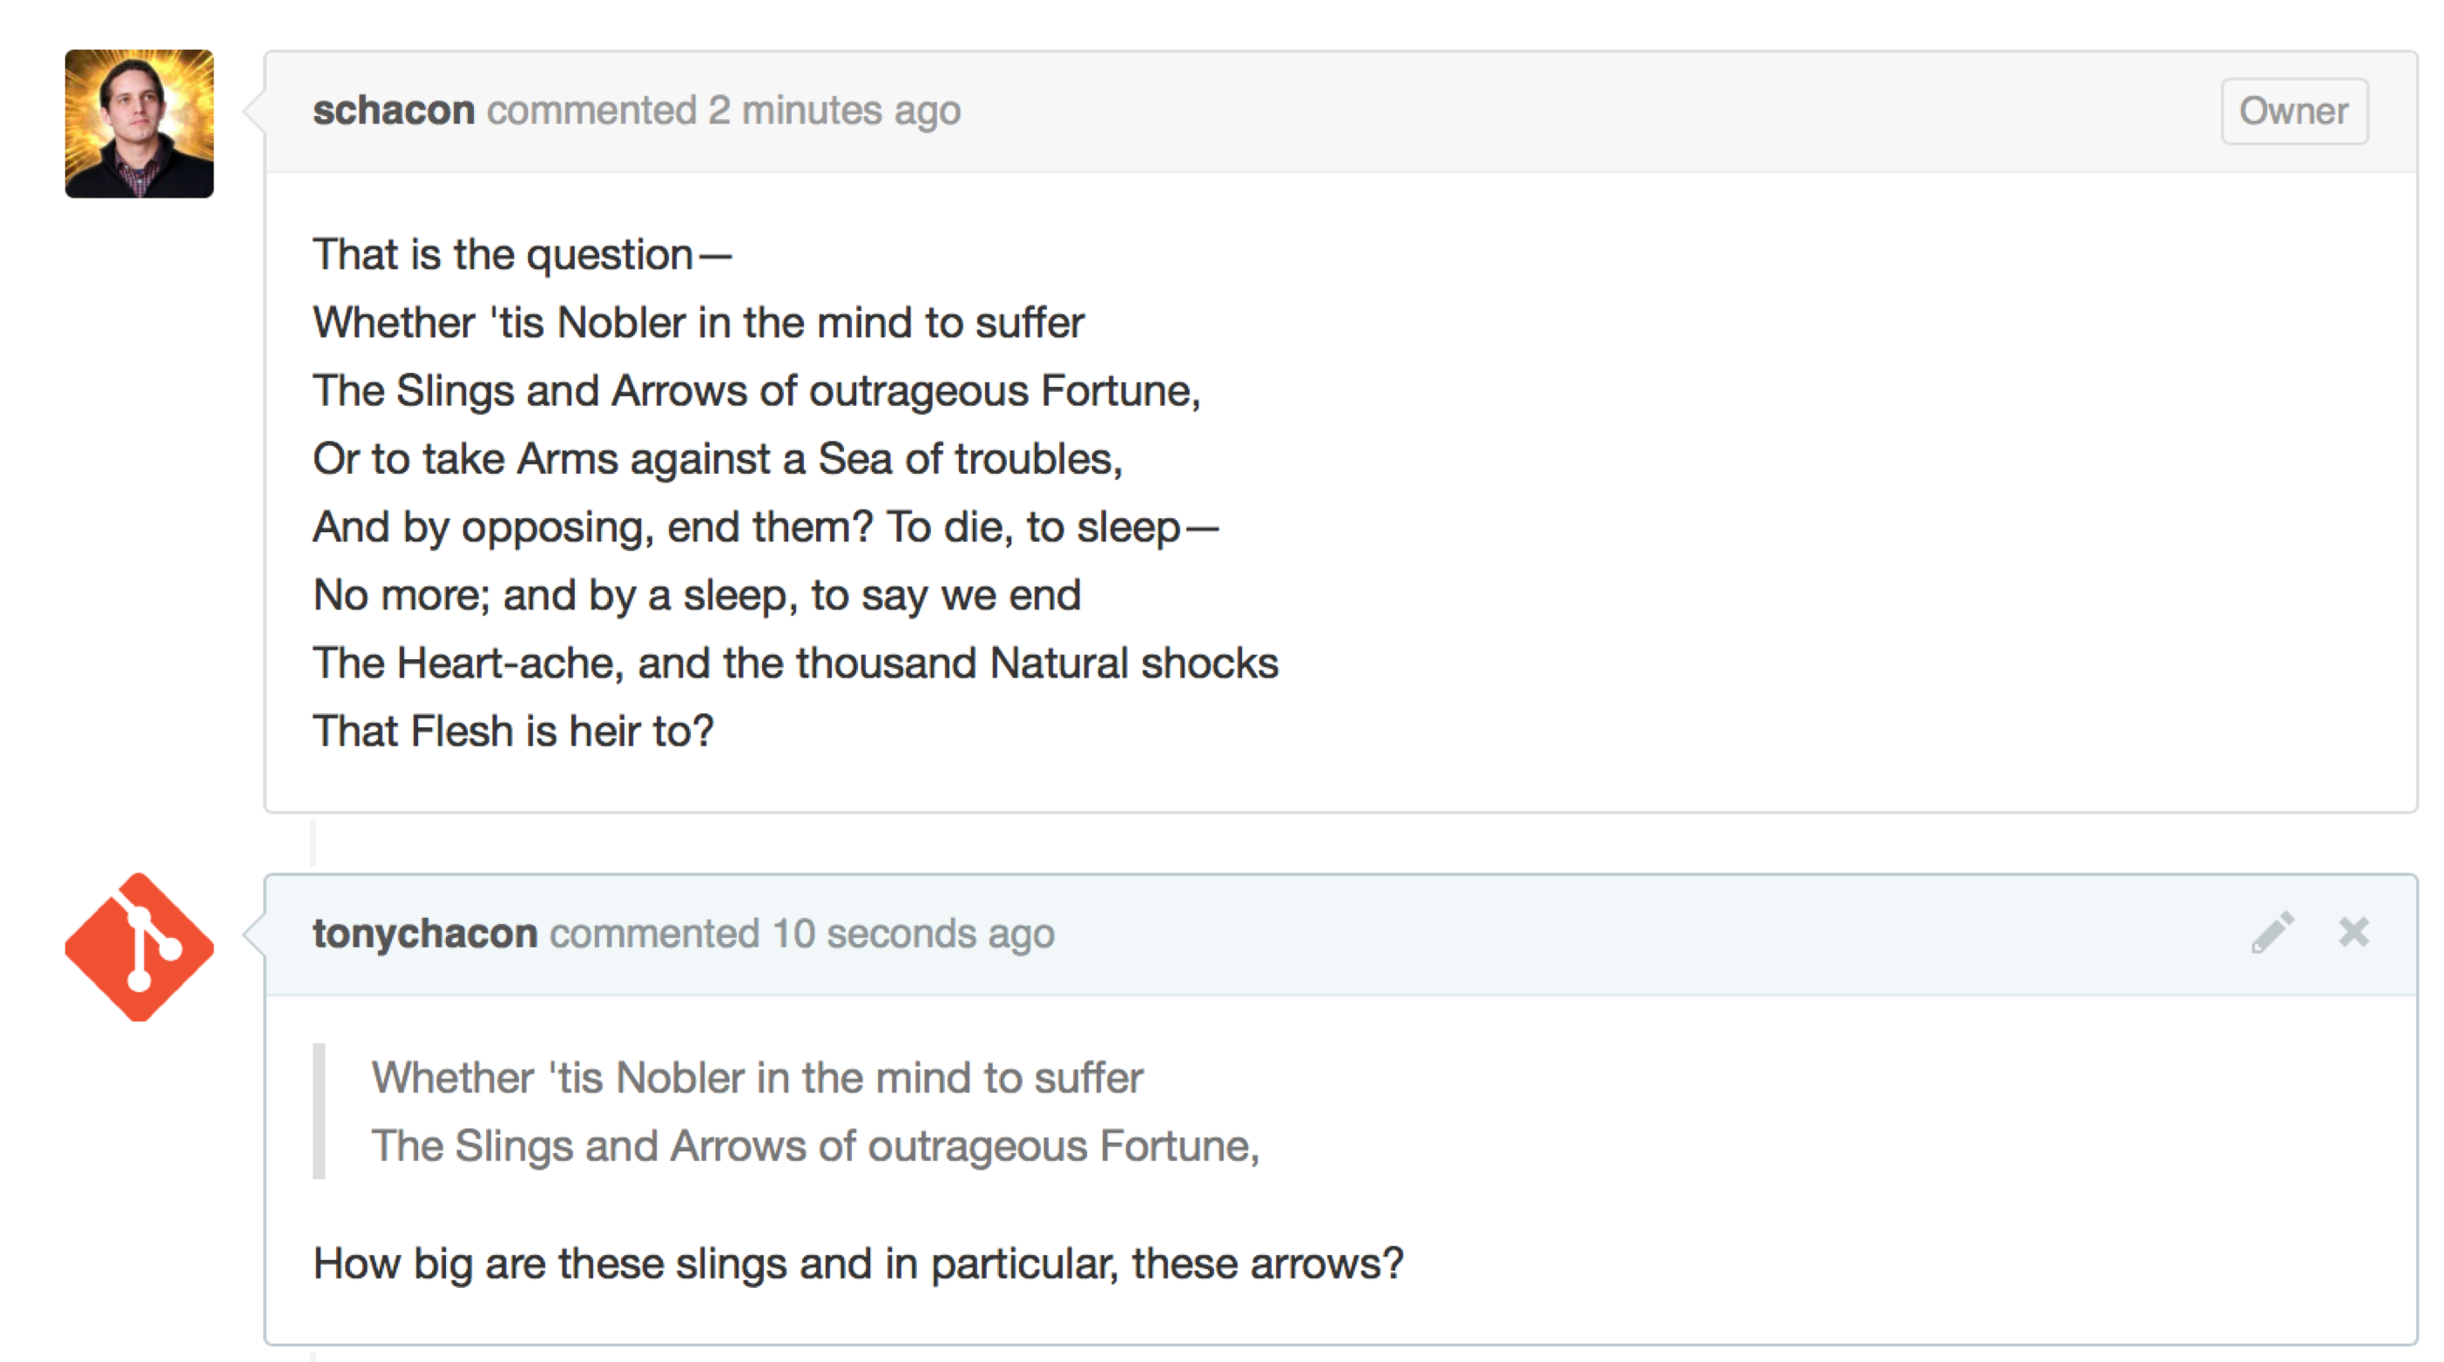Click the pencil edit icon on tonychacon's comment
Viewport: 2444px width, 1362px height.
[x=2272, y=933]
